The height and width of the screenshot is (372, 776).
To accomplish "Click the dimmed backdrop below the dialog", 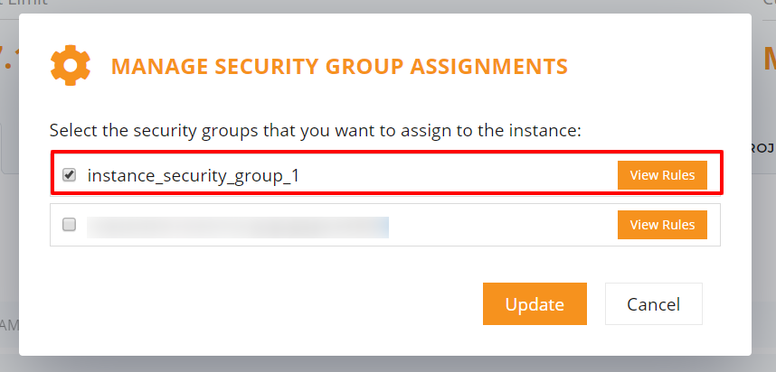I will click(388, 365).
